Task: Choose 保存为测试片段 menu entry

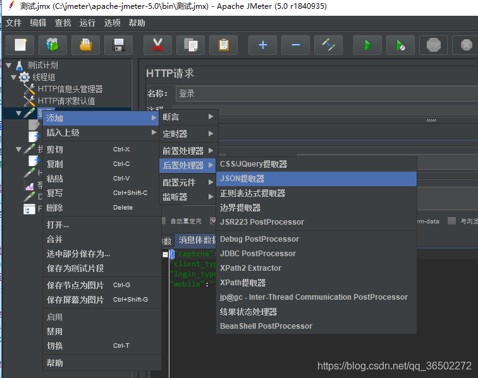Action: (101, 268)
